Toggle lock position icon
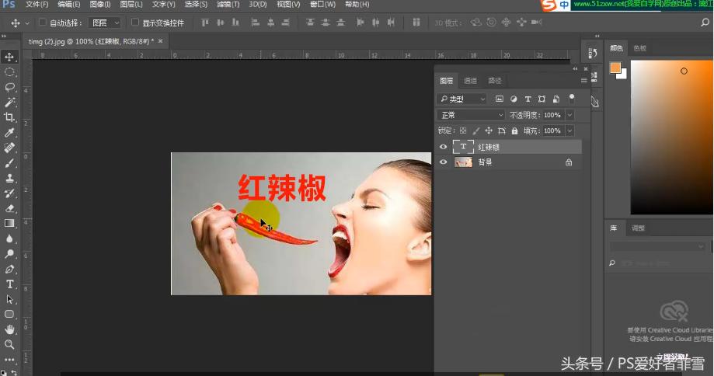Image resolution: width=714 pixels, height=376 pixels. click(489, 131)
